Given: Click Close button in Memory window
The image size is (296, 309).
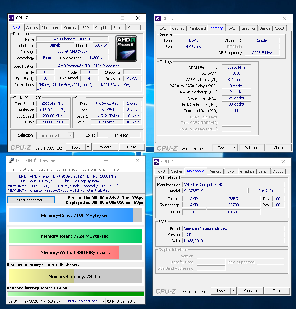Looking at the screenshot, I should [278, 148].
